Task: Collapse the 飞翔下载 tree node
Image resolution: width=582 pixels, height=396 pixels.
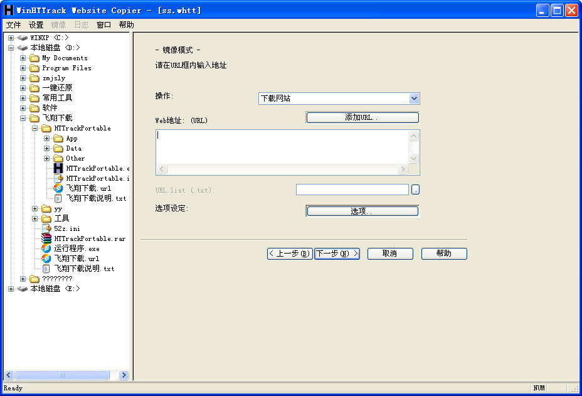Action: (23, 118)
